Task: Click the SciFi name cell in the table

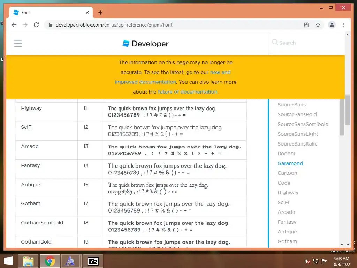Action: click(46, 131)
